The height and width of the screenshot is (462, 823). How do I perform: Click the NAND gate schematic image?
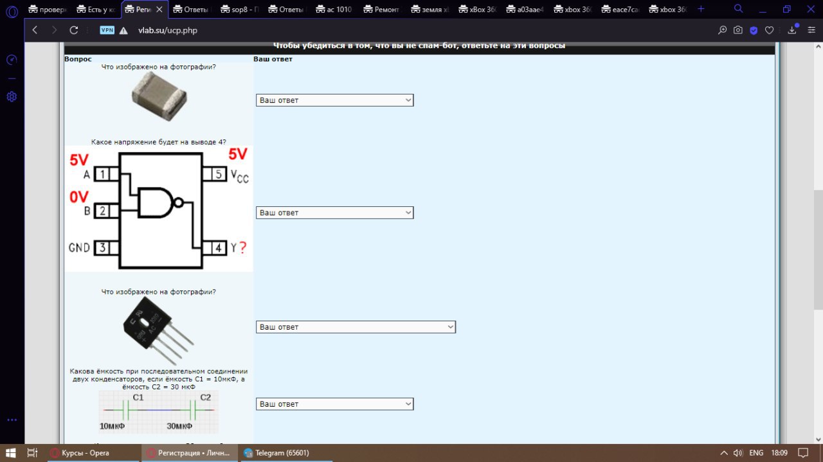pyautogui.click(x=159, y=209)
